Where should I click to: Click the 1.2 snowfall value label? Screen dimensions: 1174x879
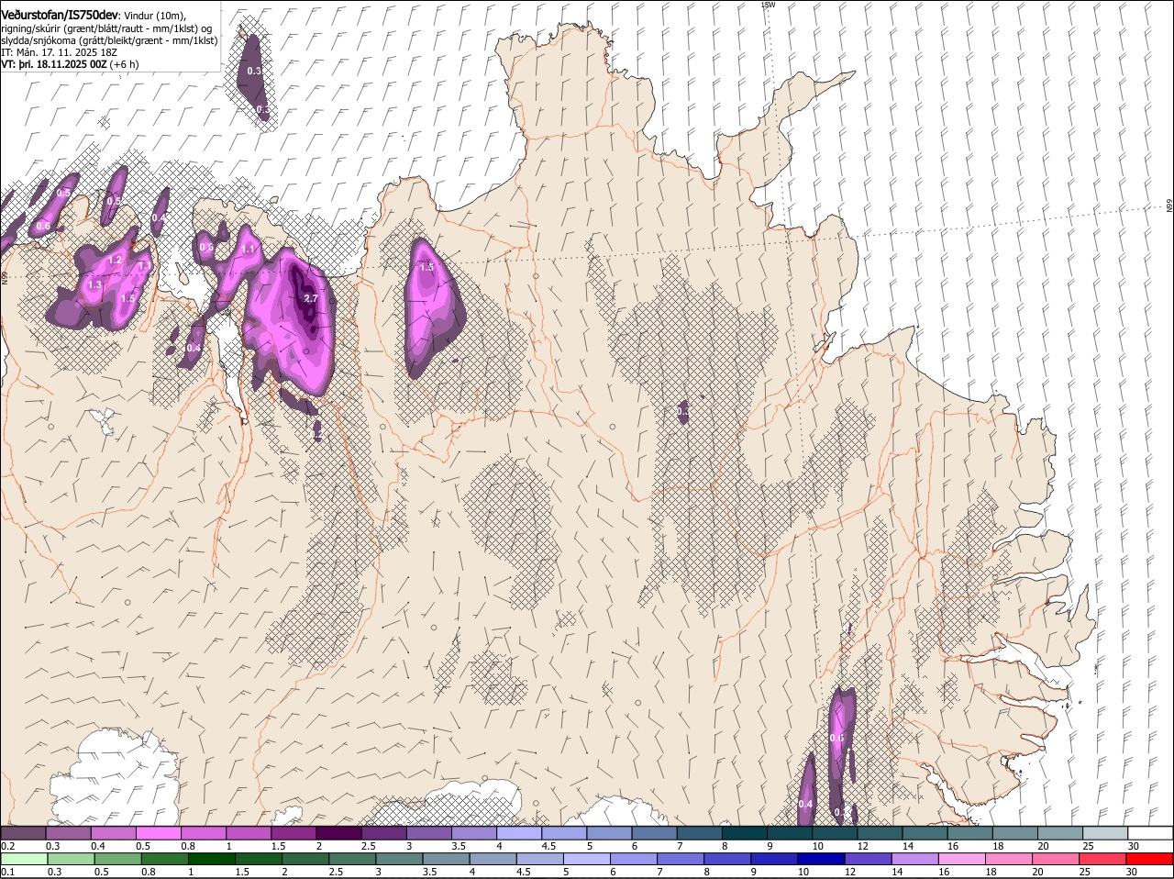pos(115,261)
